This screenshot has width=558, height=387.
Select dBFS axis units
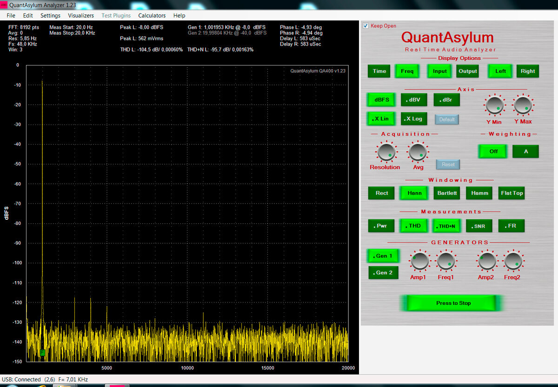(x=381, y=99)
